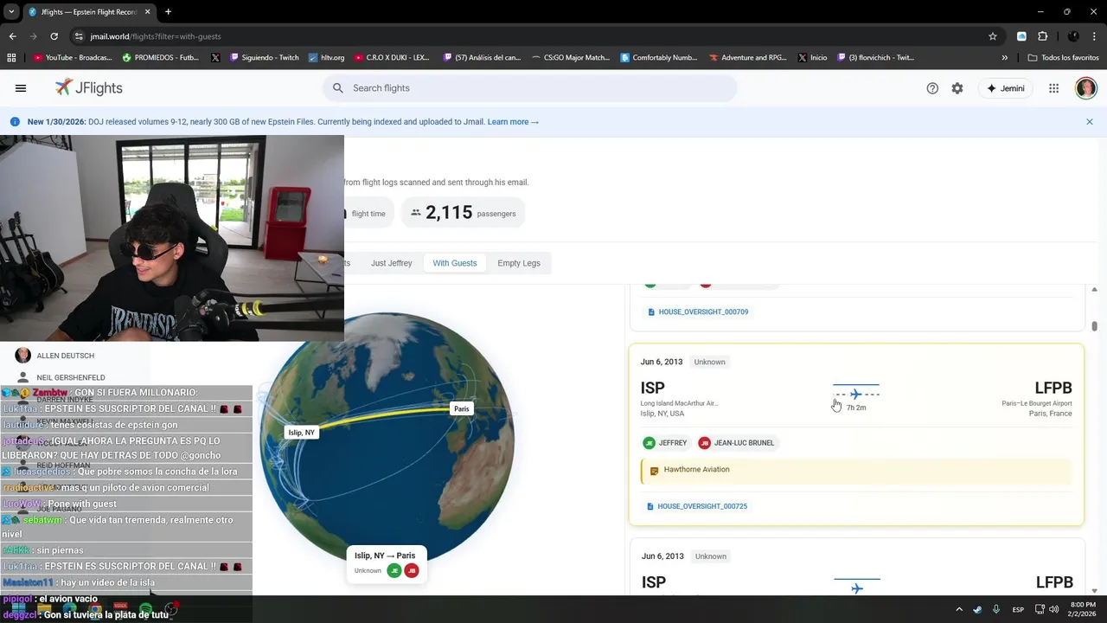The image size is (1107, 623).
Task: Show hidden system tray icons
Action: 958,609
